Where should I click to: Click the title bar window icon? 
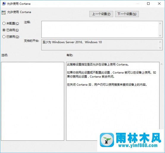4,4
